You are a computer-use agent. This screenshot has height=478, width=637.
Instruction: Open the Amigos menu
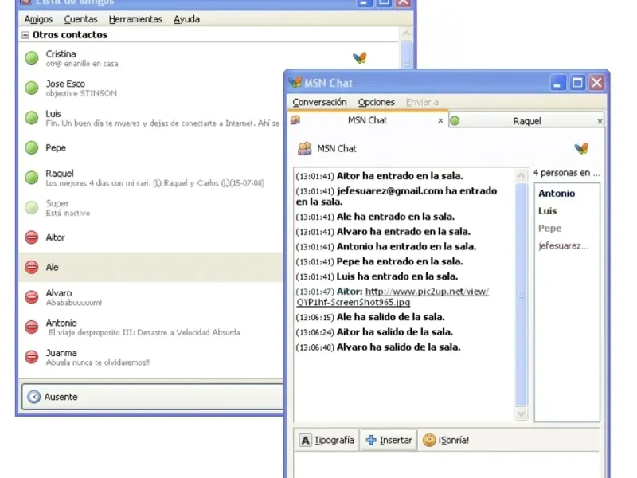(38, 19)
